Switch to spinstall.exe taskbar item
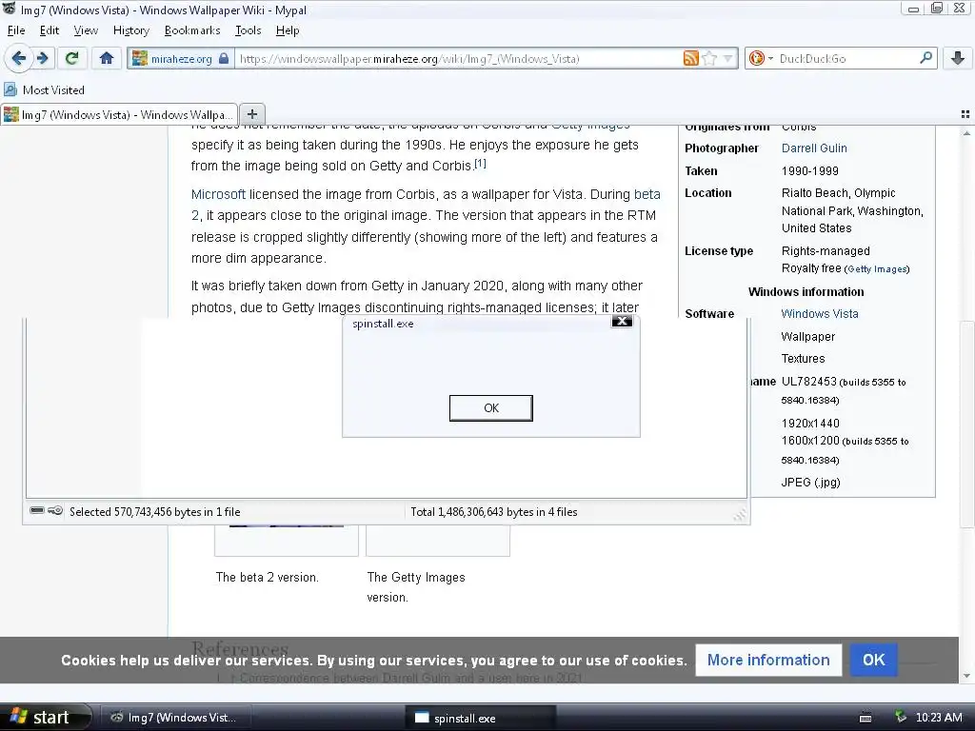The height and width of the screenshot is (731, 975). coord(480,718)
